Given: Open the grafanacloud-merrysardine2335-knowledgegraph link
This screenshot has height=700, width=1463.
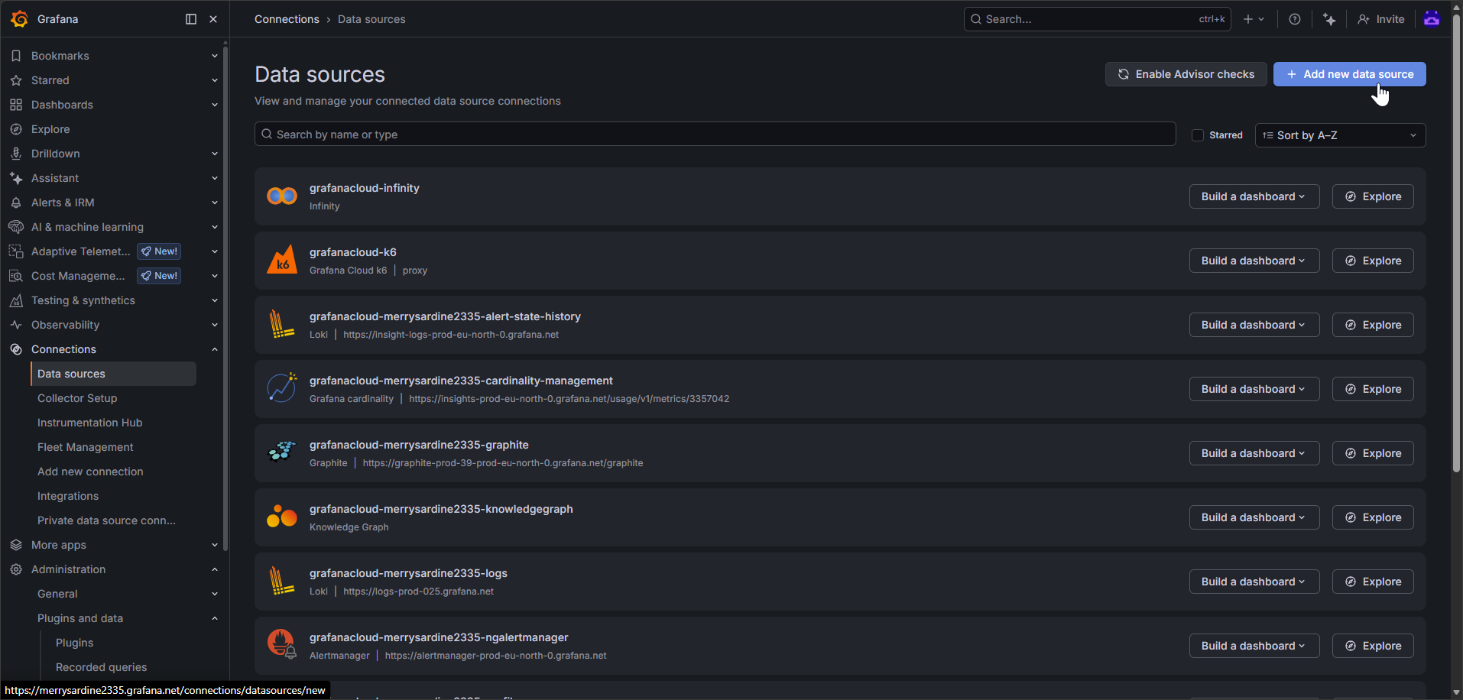Looking at the screenshot, I should pyautogui.click(x=441, y=509).
